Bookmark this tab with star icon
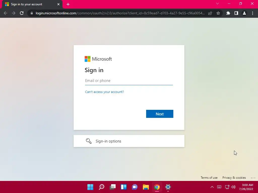 click(218, 13)
